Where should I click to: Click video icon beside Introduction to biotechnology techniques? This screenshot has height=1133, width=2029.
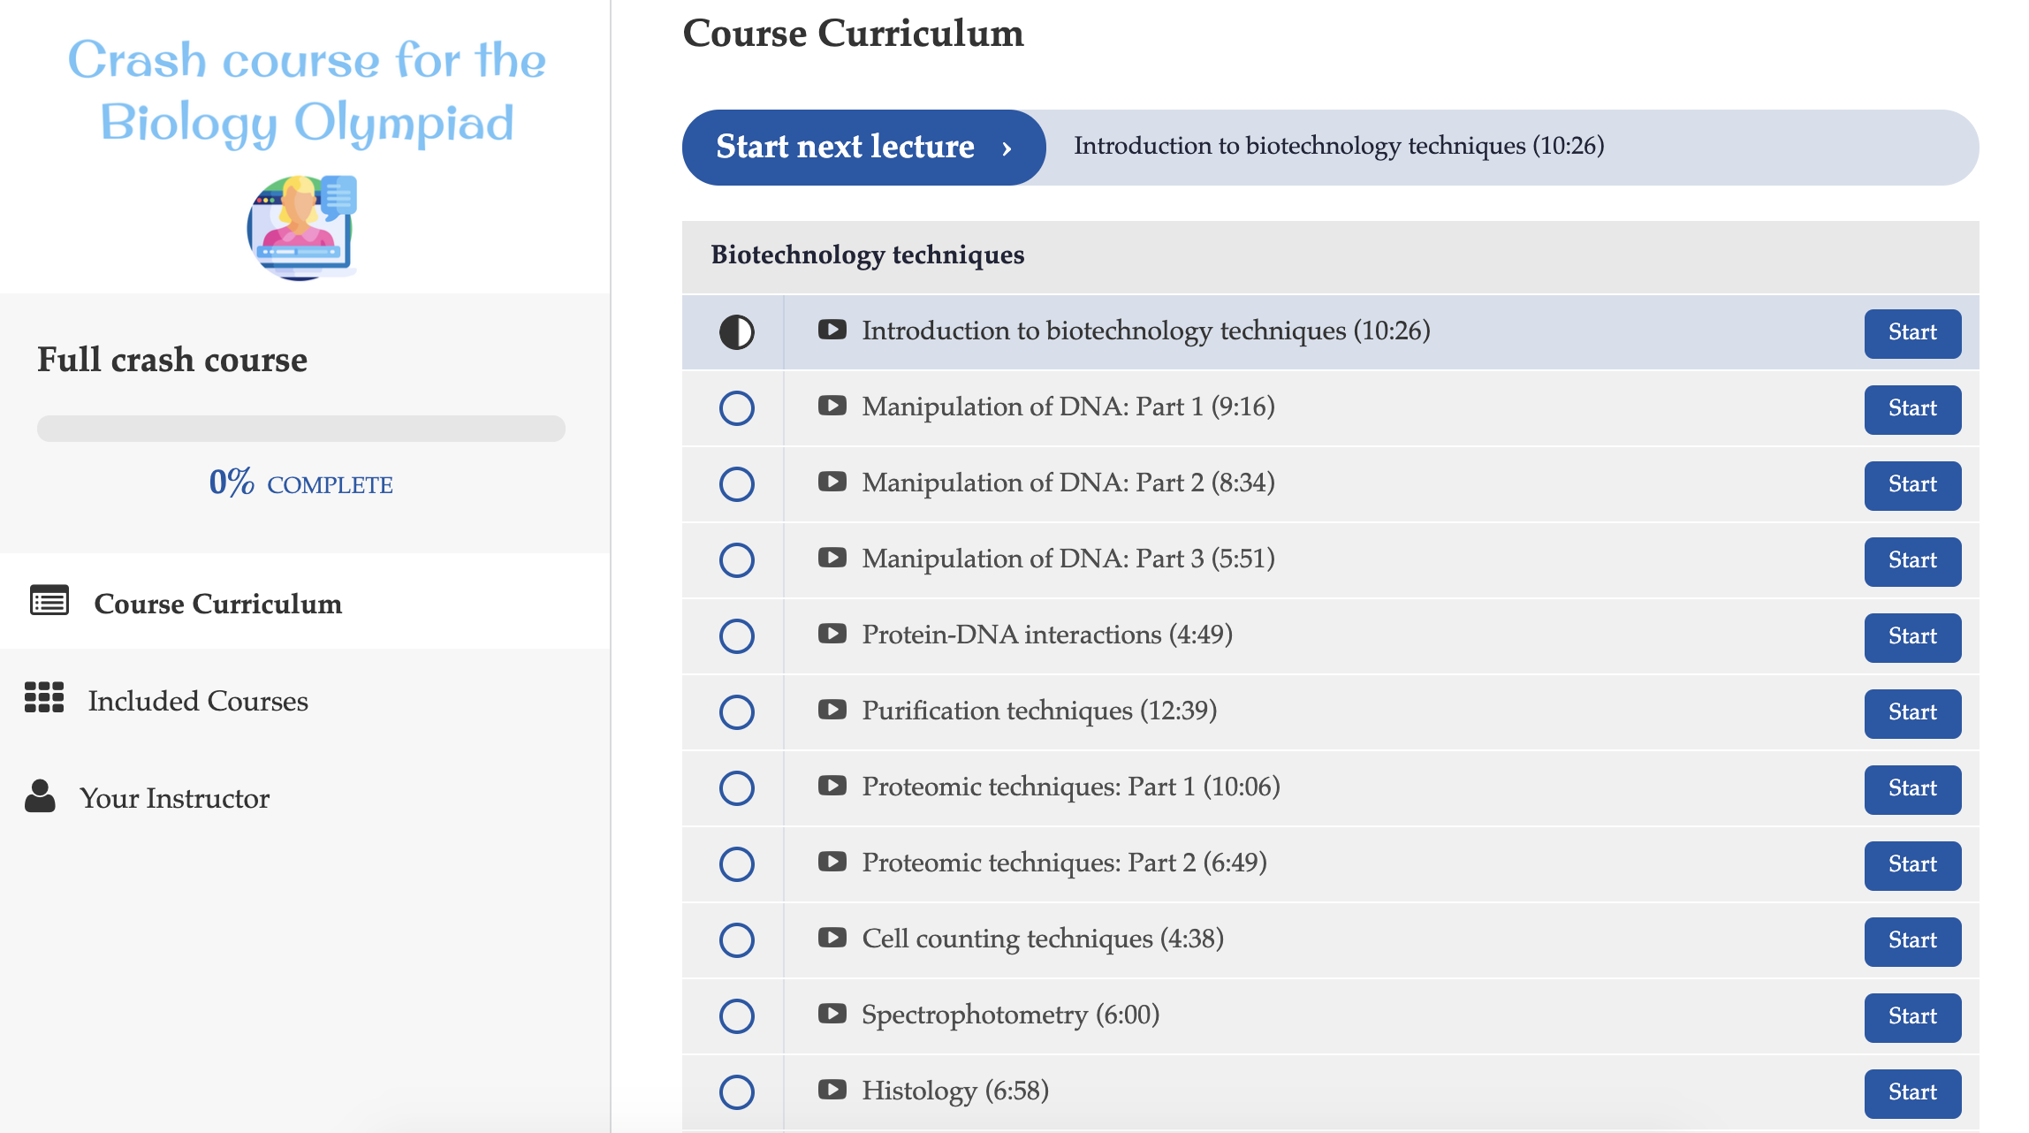832,330
